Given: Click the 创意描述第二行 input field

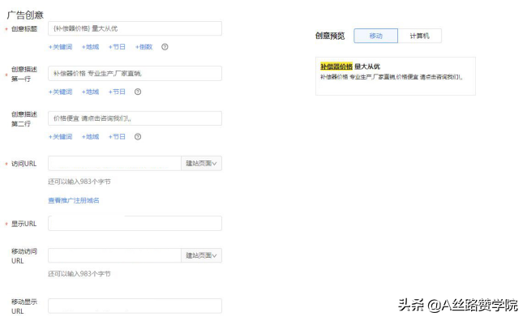Looking at the screenshot, I should pyautogui.click(x=135, y=118).
